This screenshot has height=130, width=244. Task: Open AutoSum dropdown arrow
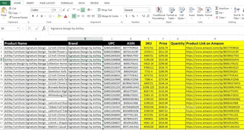(231, 8)
